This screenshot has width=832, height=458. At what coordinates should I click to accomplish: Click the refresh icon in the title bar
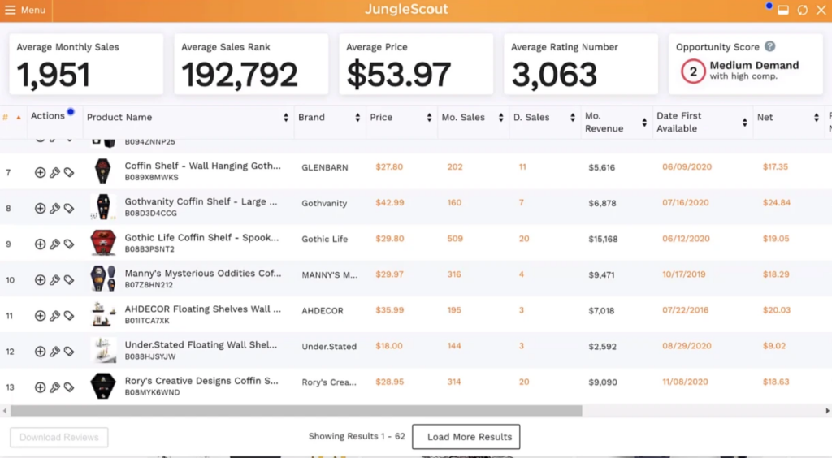(x=802, y=10)
